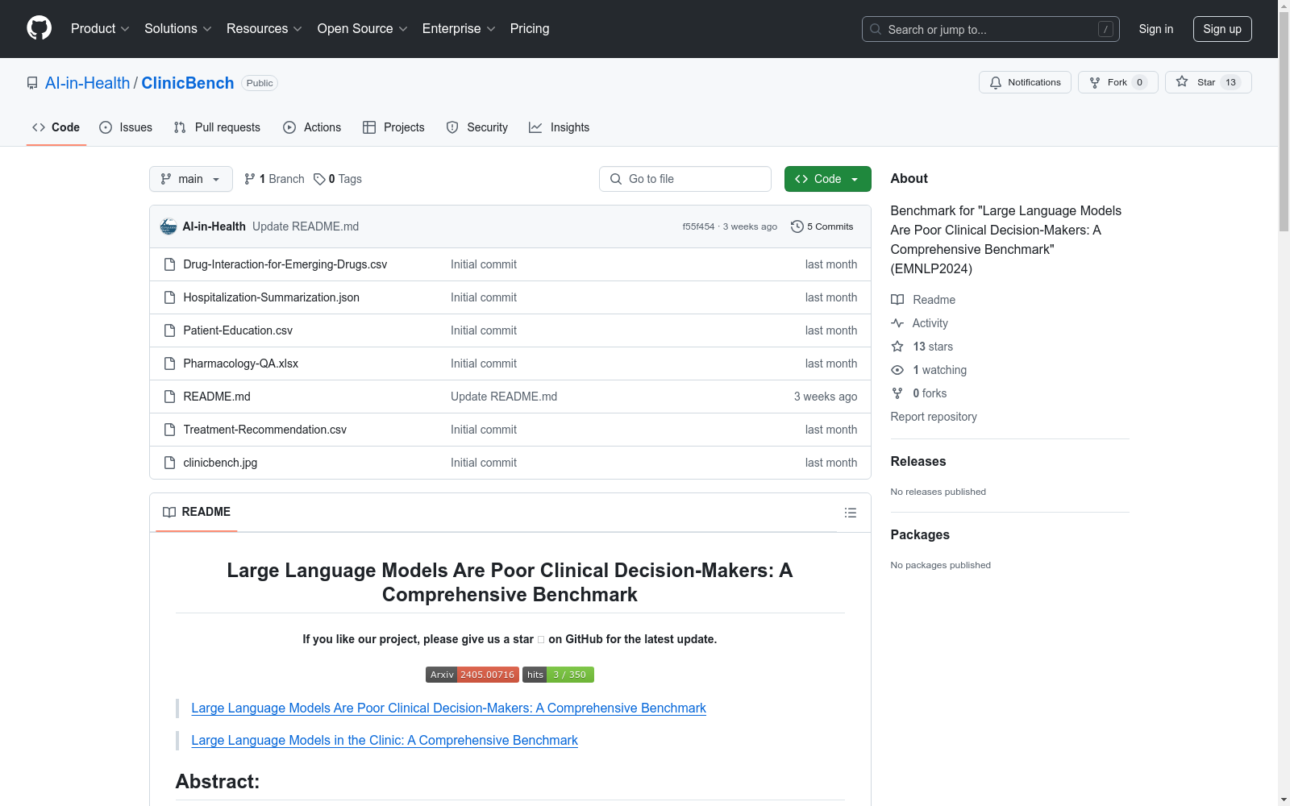Click the Go to file search field

click(x=685, y=179)
